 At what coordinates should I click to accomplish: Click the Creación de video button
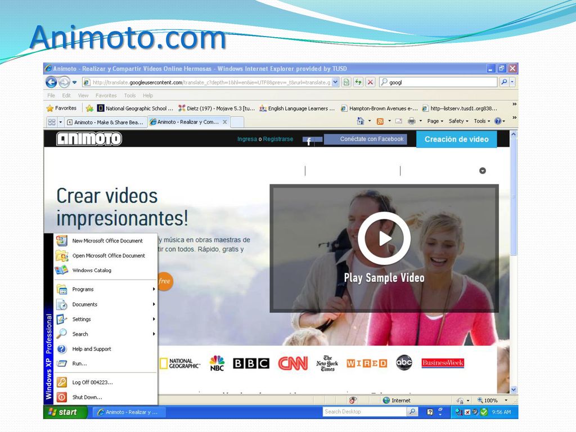(x=456, y=139)
